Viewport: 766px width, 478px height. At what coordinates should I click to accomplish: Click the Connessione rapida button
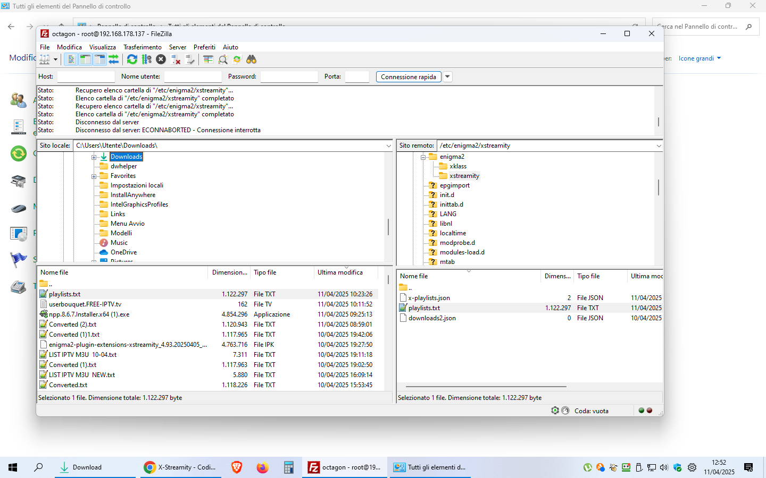[409, 77]
